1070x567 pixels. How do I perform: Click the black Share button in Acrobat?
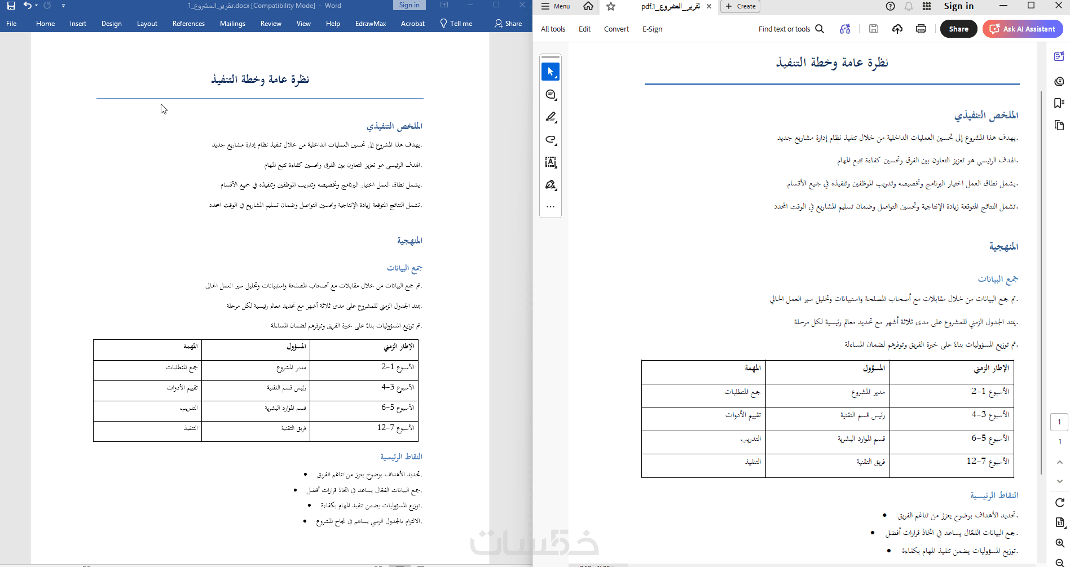(x=958, y=29)
